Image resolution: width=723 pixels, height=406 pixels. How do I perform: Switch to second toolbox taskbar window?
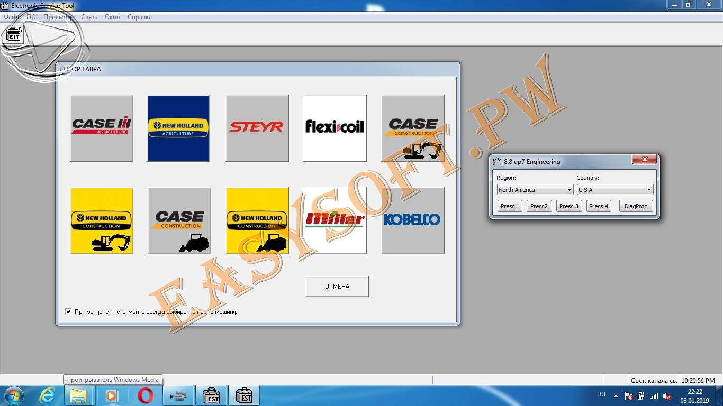point(244,395)
